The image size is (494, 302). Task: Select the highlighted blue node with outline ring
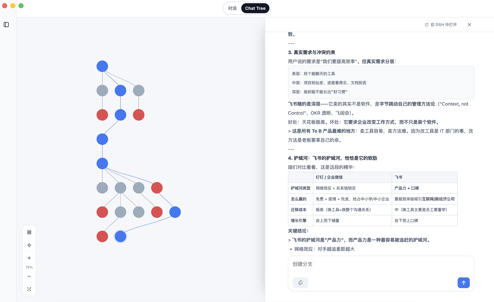[x=120, y=236]
